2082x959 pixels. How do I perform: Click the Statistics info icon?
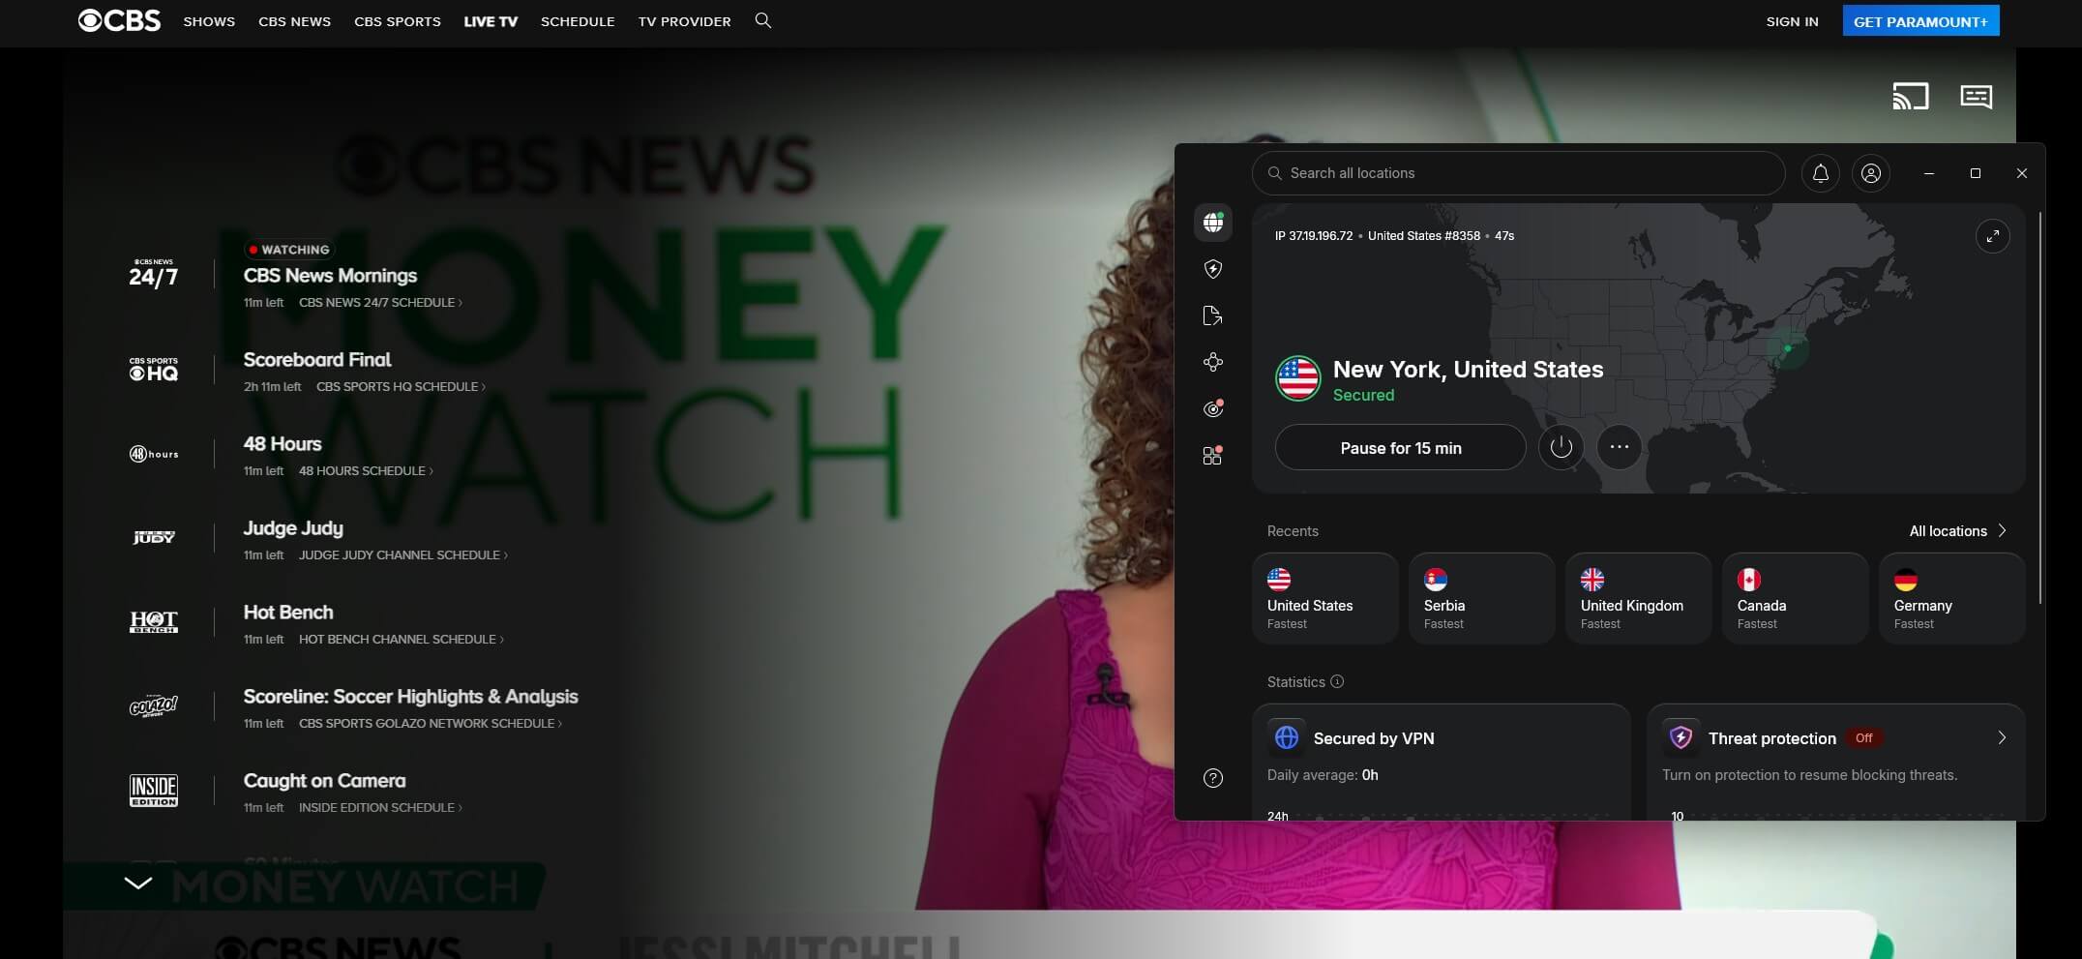point(1337,681)
